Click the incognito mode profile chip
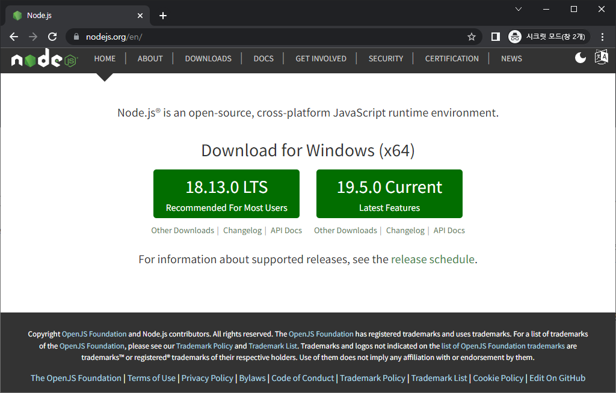The height and width of the screenshot is (393, 616). (x=548, y=37)
